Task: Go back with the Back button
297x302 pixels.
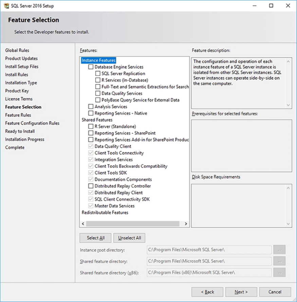Action: (x=207, y=292)
